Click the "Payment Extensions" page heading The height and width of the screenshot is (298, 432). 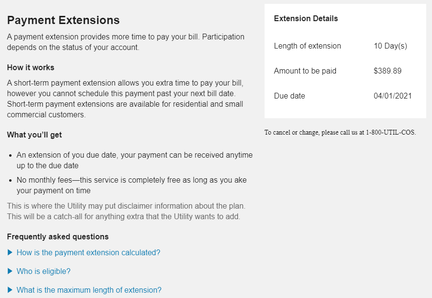63,20
